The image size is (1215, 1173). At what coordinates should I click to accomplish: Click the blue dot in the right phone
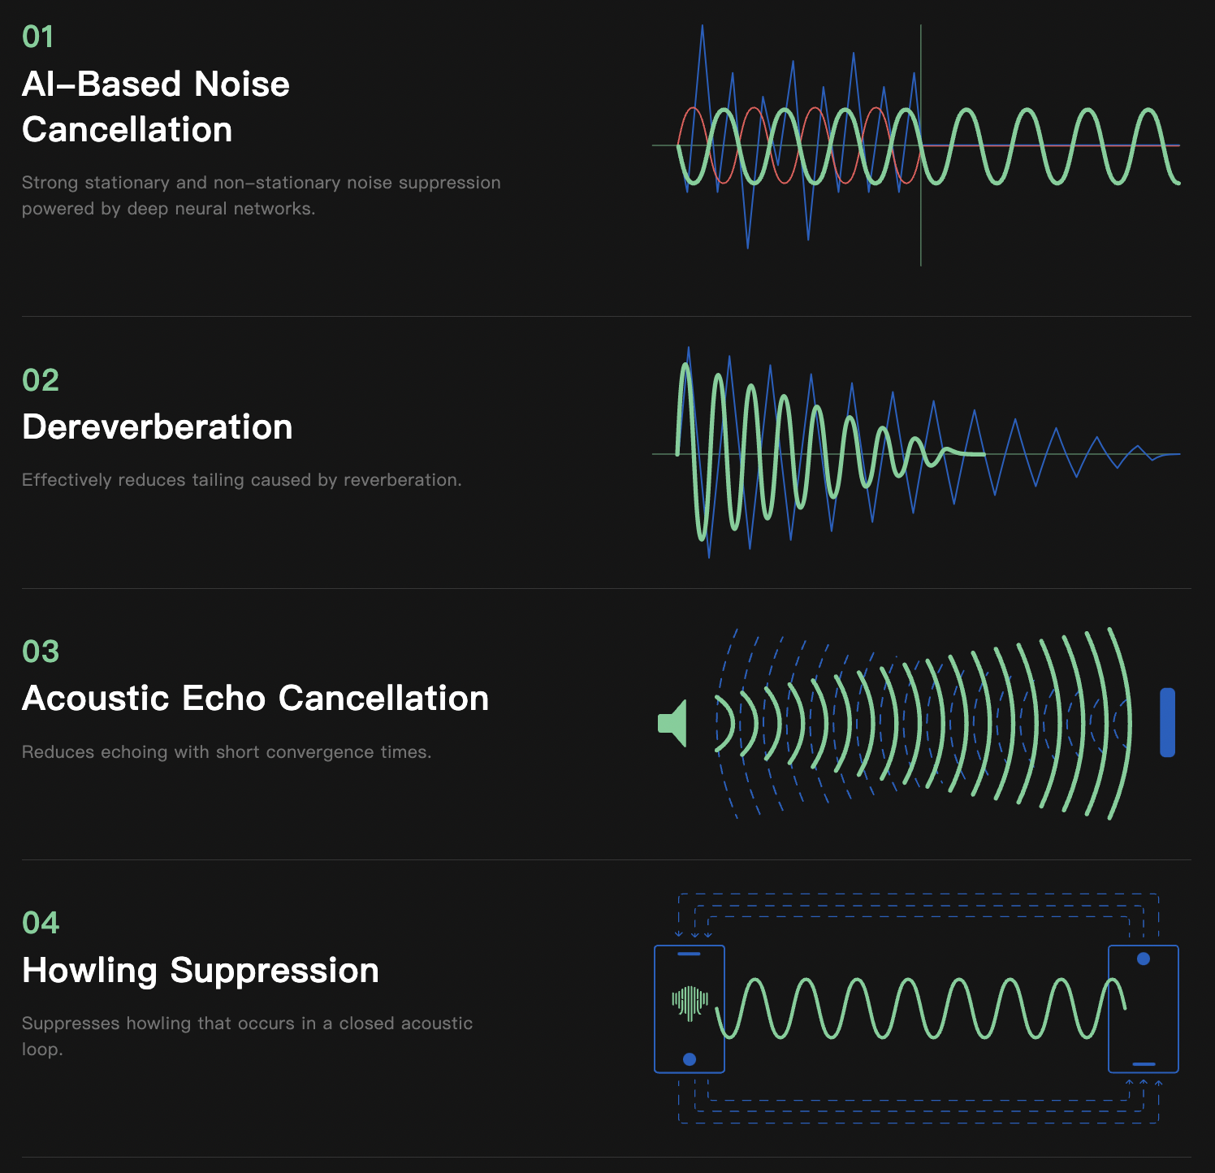coord(1144,959)
